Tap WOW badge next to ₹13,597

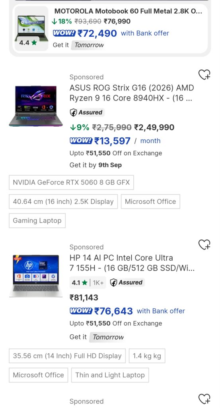(x=81, y=141)
